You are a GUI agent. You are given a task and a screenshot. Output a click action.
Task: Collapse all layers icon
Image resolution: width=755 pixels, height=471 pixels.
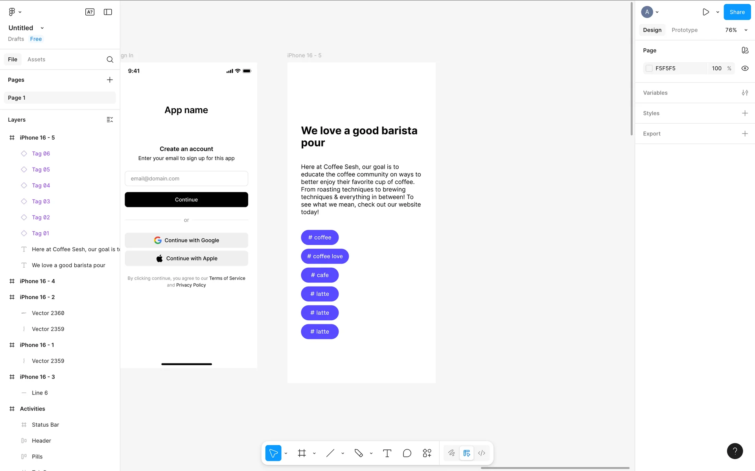pos(110,120)
